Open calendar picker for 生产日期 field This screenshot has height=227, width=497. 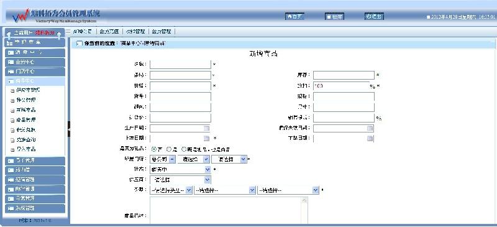(x=206, y=128)
